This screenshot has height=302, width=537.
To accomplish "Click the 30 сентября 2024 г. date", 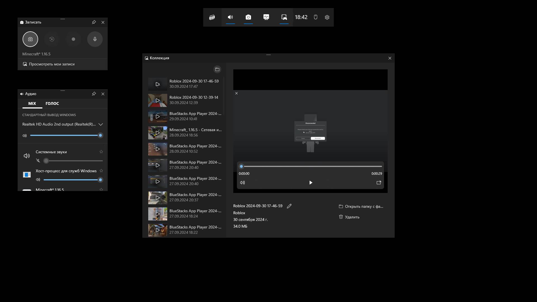I will pos(251,220).
